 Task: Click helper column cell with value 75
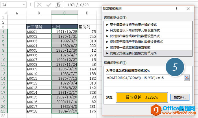point(87,31)
